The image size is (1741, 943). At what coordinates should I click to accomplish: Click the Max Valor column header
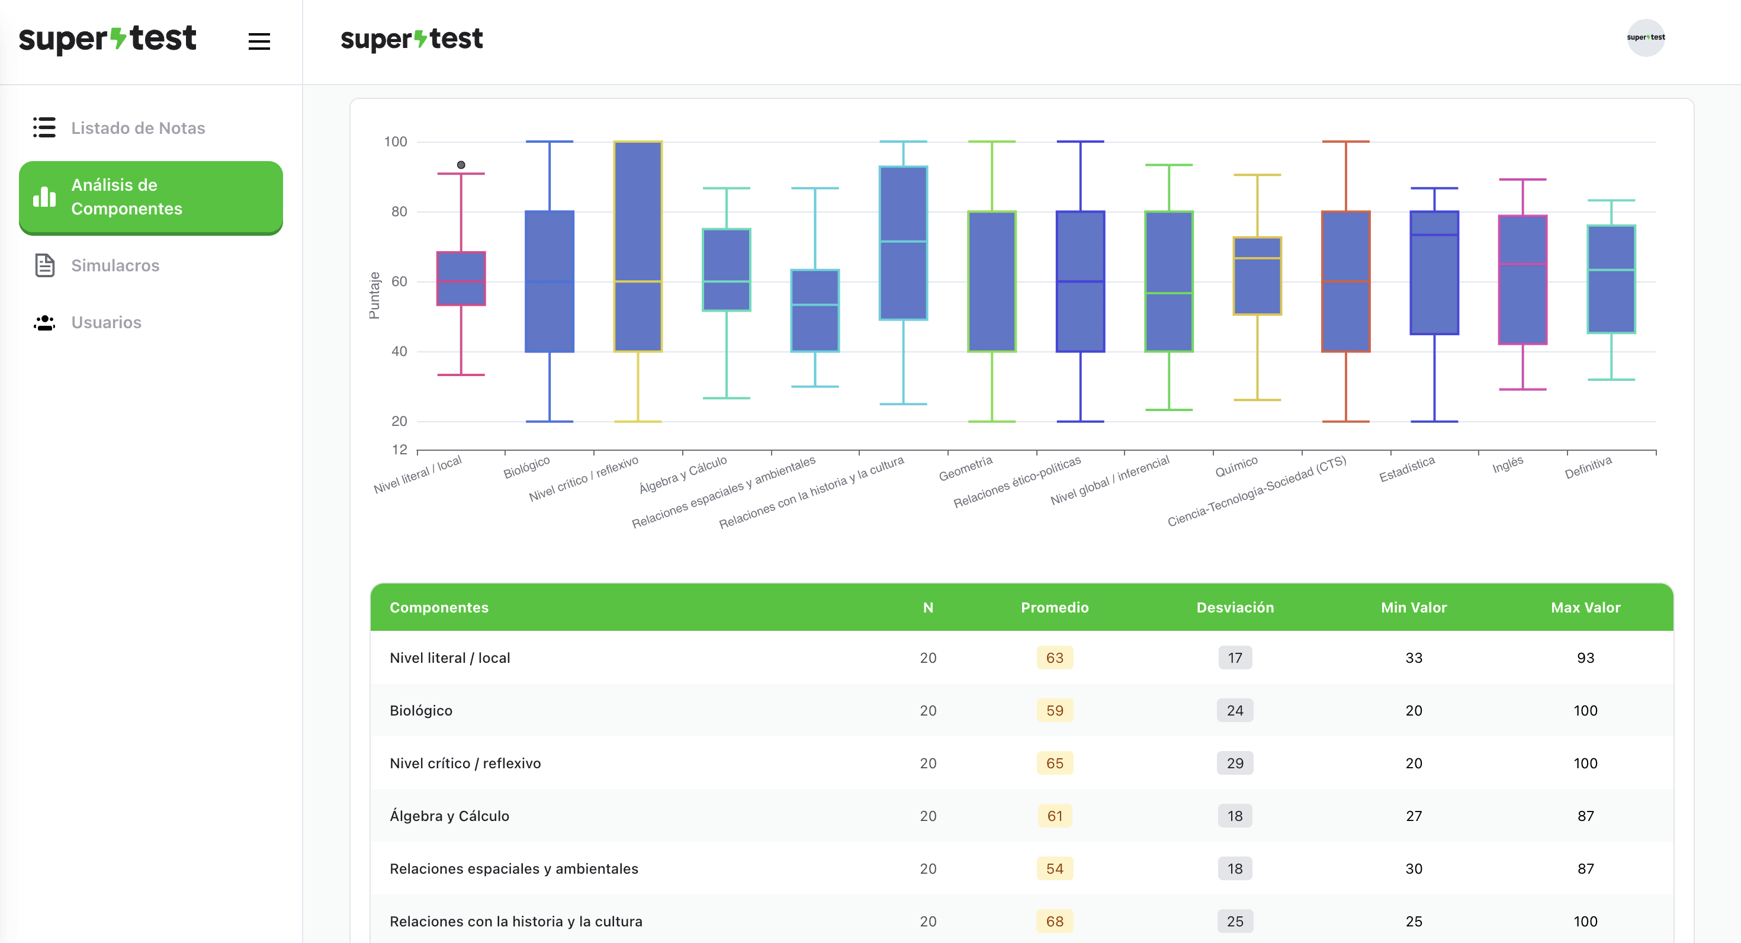pyautogui.click(x=1585, y=607)
